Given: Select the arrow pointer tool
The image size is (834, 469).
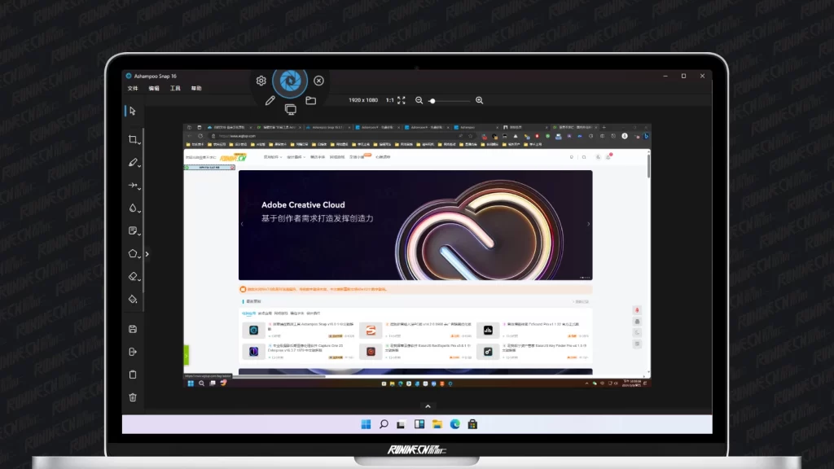Looking at the screenshot, I should point(133,111).
